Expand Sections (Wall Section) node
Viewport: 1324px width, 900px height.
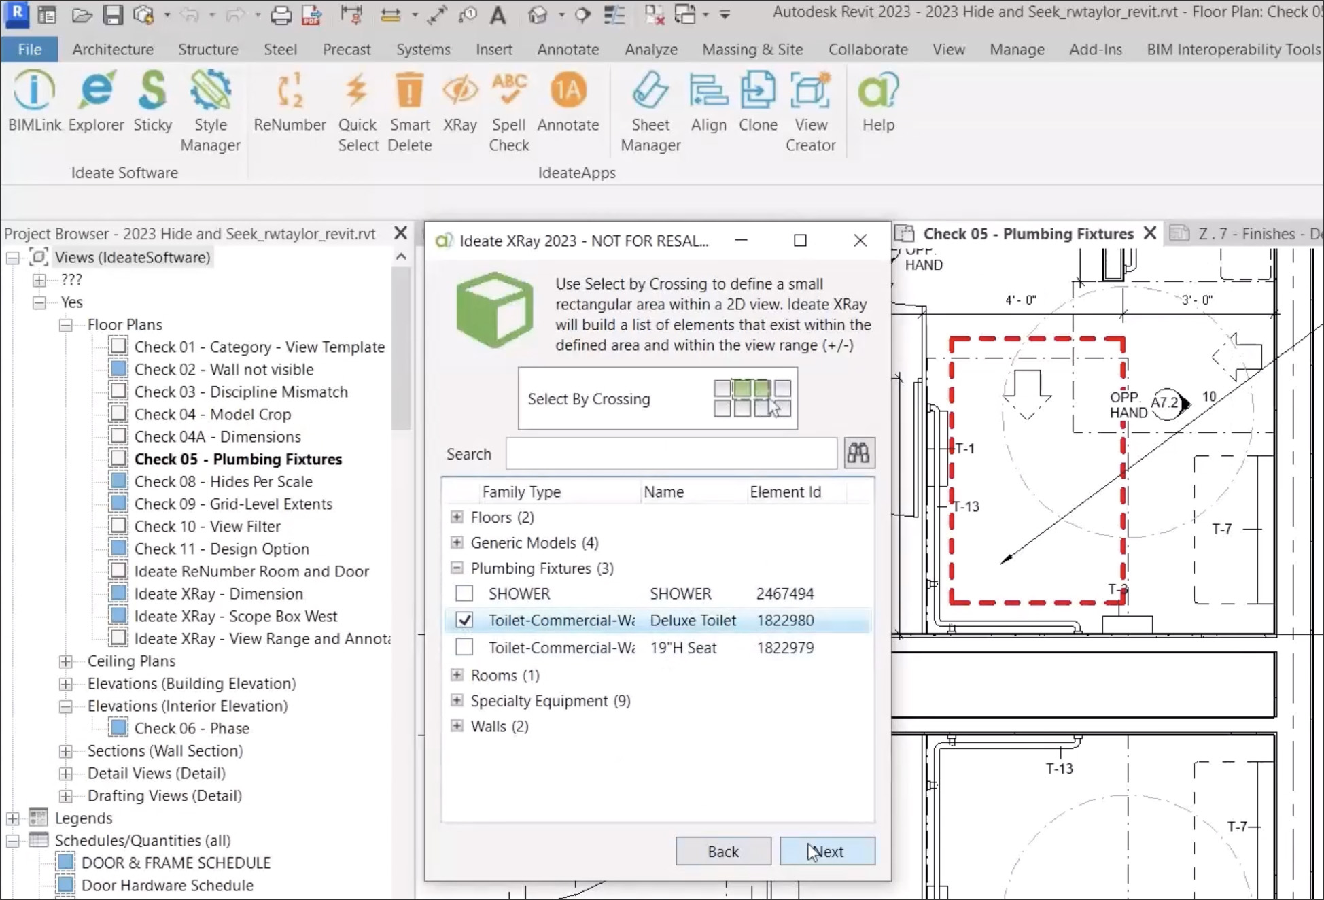pyautogui.click(x=65, y=751)
